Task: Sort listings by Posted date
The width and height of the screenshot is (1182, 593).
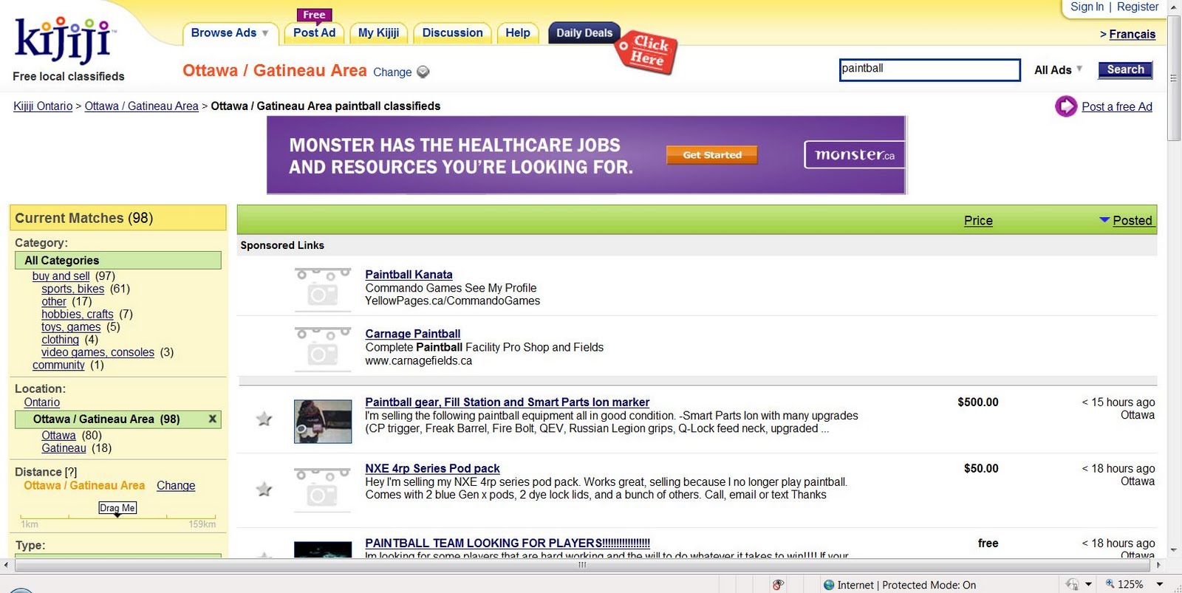Action: pos(1132,220)
